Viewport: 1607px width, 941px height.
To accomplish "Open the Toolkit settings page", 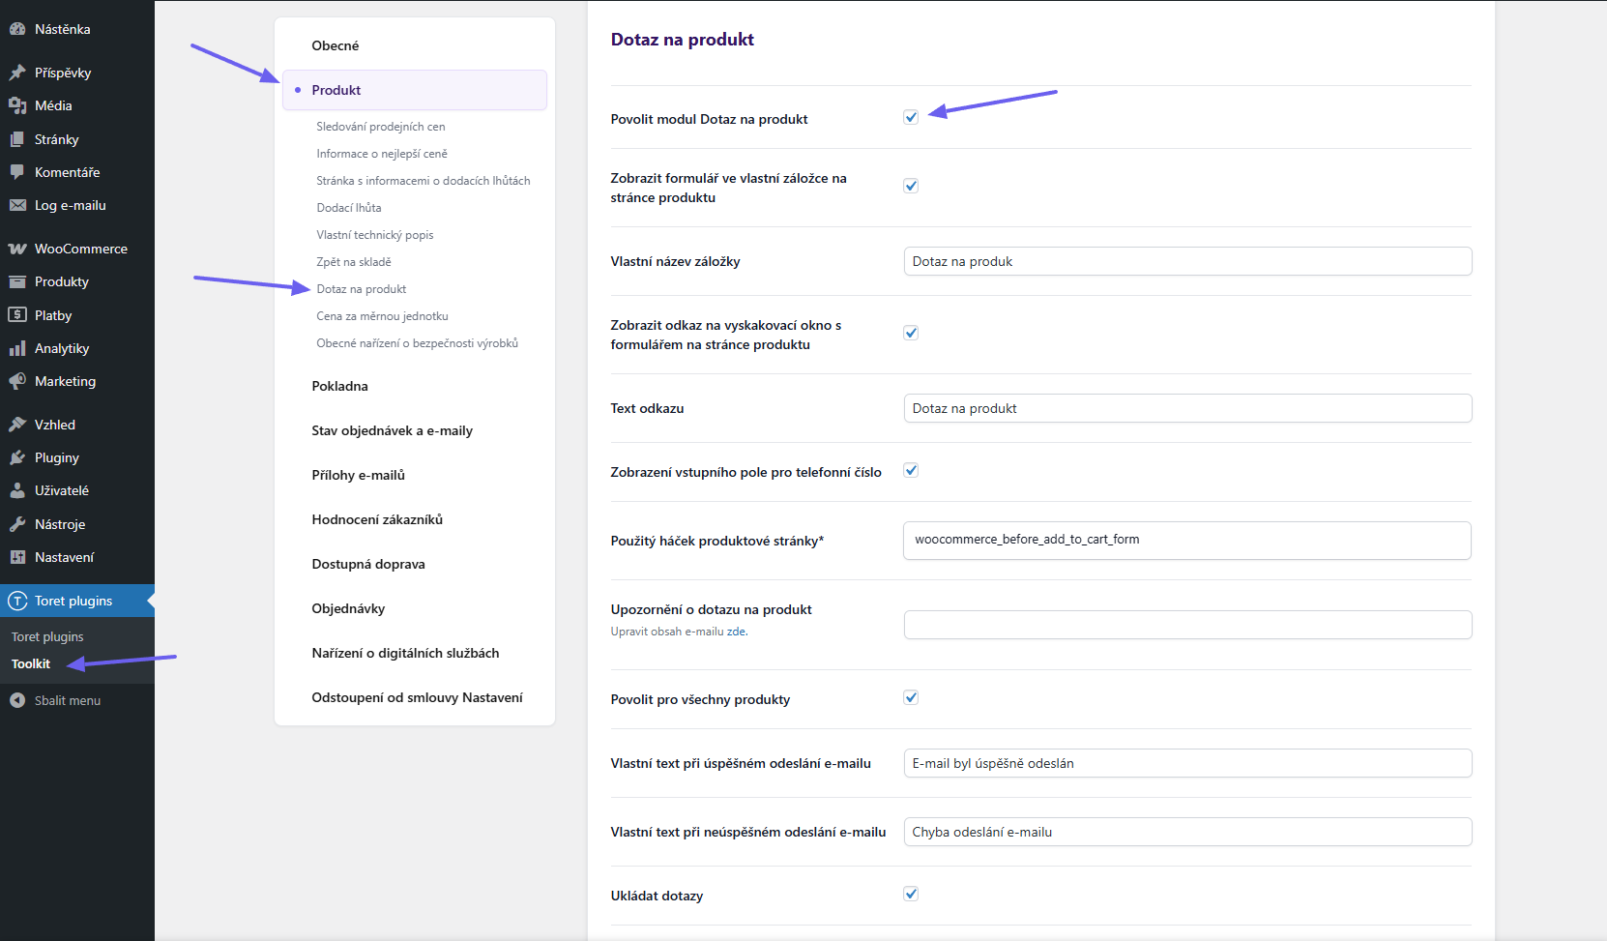I will [x=30, y=663].
